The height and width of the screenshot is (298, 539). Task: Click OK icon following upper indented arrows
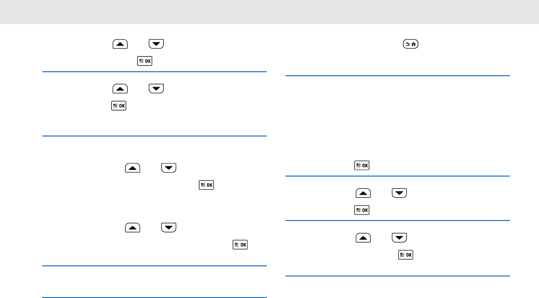(x=207, y=185)
